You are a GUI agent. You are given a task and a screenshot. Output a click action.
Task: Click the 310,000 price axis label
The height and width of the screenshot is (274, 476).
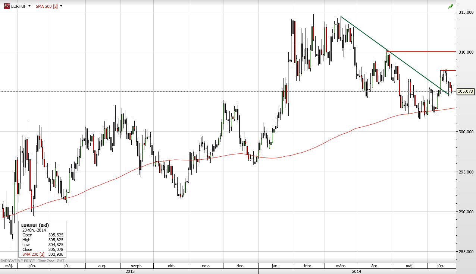tap(465, 52)
